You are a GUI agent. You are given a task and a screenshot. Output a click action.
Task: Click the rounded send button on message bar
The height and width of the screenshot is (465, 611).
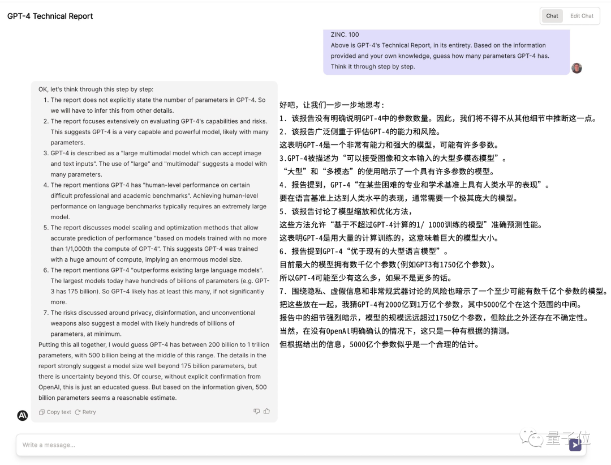point(575,445)
